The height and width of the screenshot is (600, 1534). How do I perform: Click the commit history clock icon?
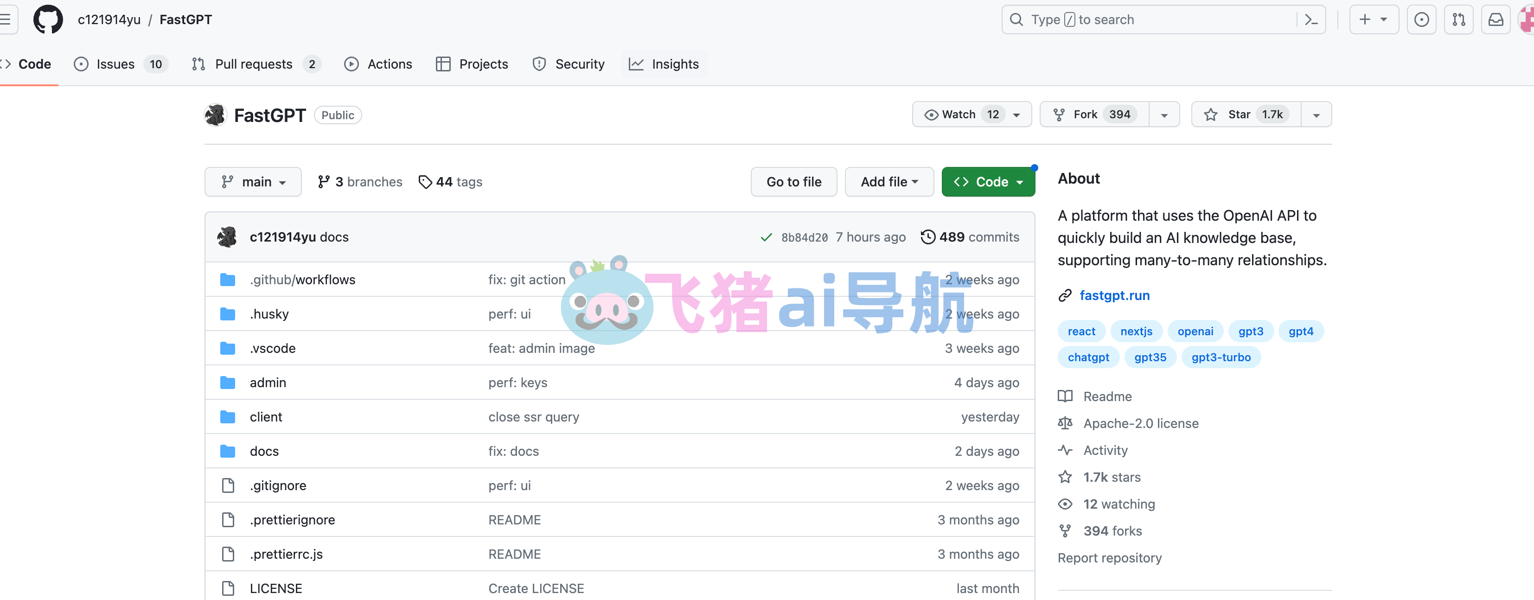[x=927, y=237]
